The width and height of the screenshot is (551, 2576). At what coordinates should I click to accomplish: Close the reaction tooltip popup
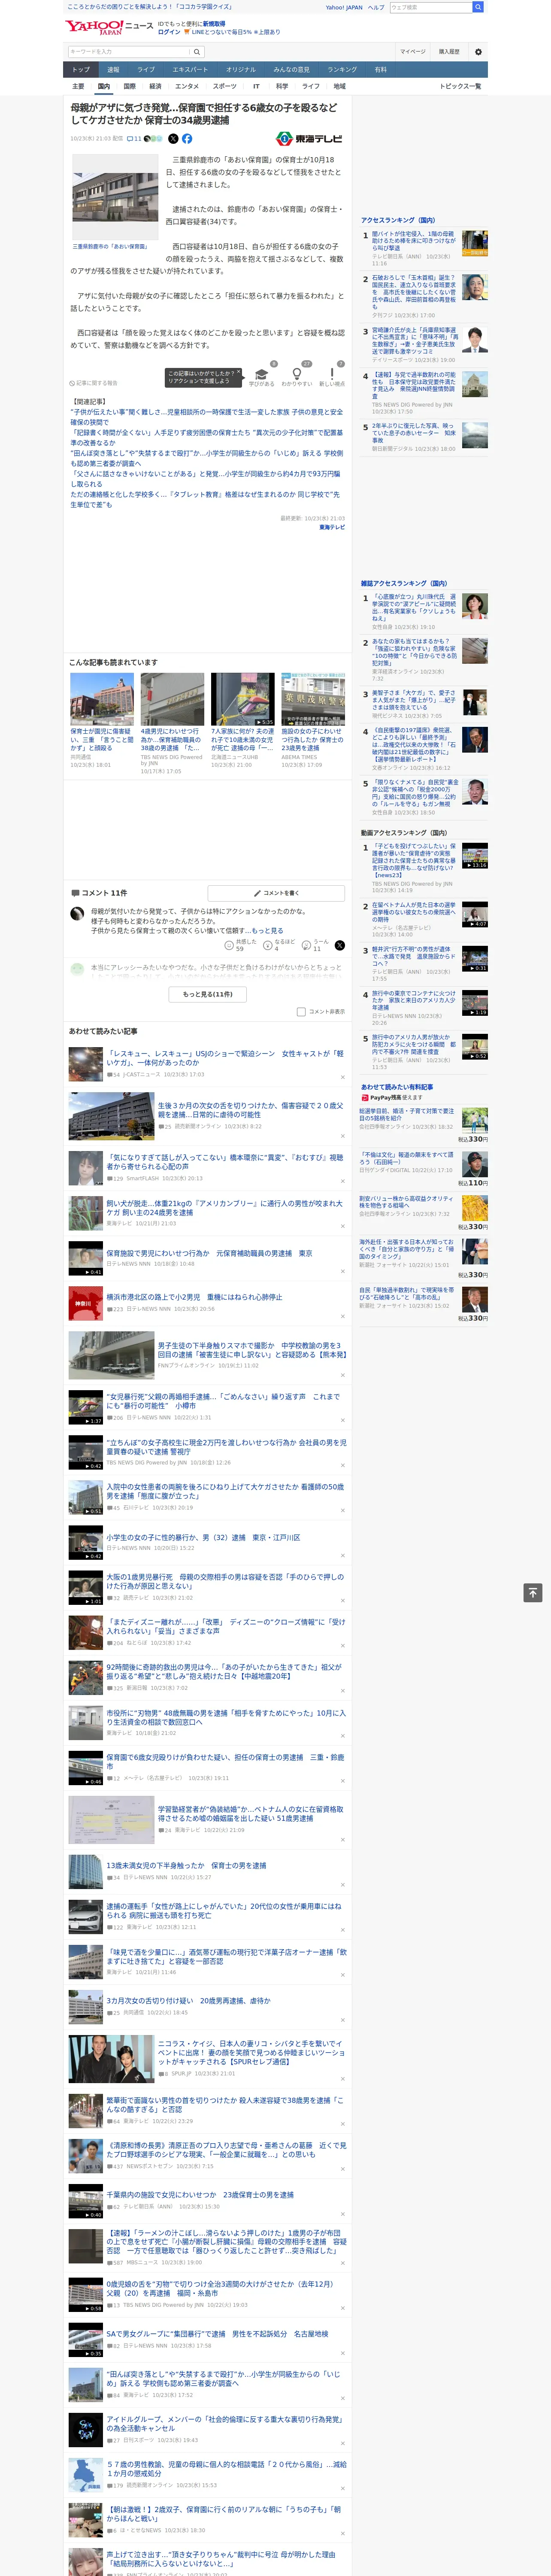coord(239,372)
